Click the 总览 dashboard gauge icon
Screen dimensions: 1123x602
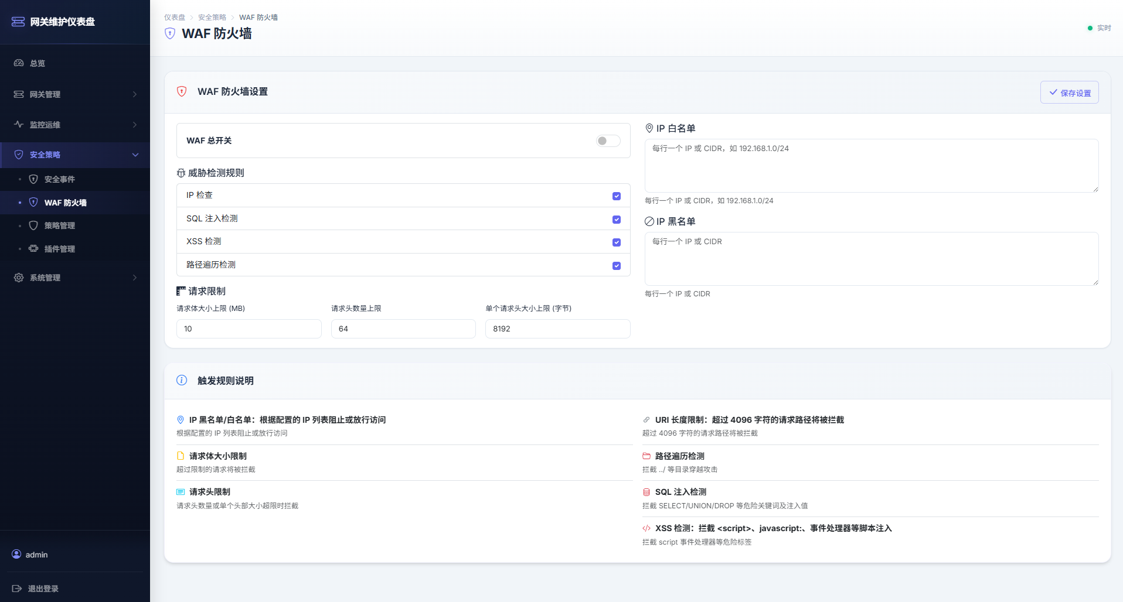[19, 63]
